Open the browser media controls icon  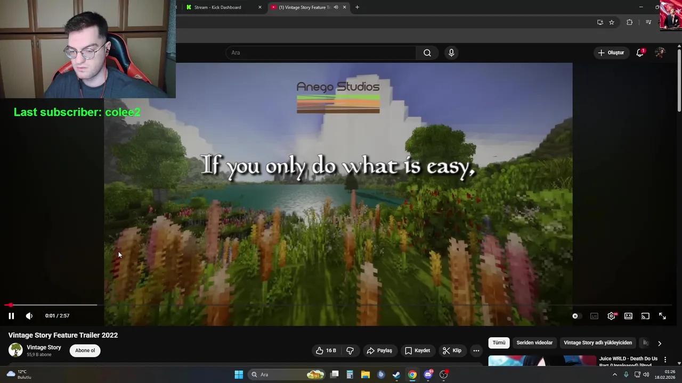click(648, 22)
